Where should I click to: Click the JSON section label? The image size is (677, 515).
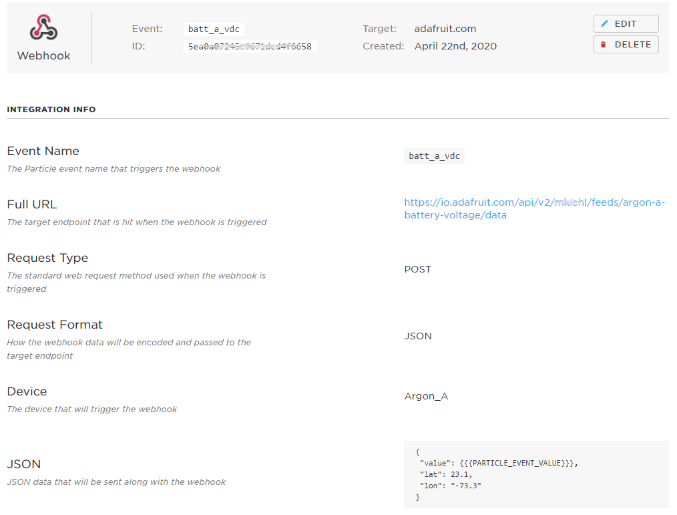pyautogui.click(x=24, y=464)
